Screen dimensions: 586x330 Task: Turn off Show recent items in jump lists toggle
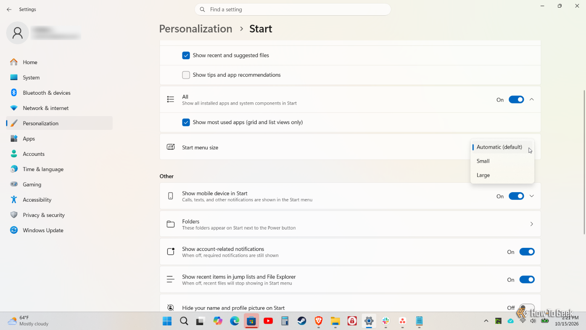coord(527,280)
